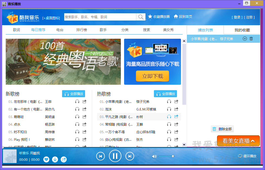
Task: Open the 歌手 tab
Action: click(x=103, y=30)
